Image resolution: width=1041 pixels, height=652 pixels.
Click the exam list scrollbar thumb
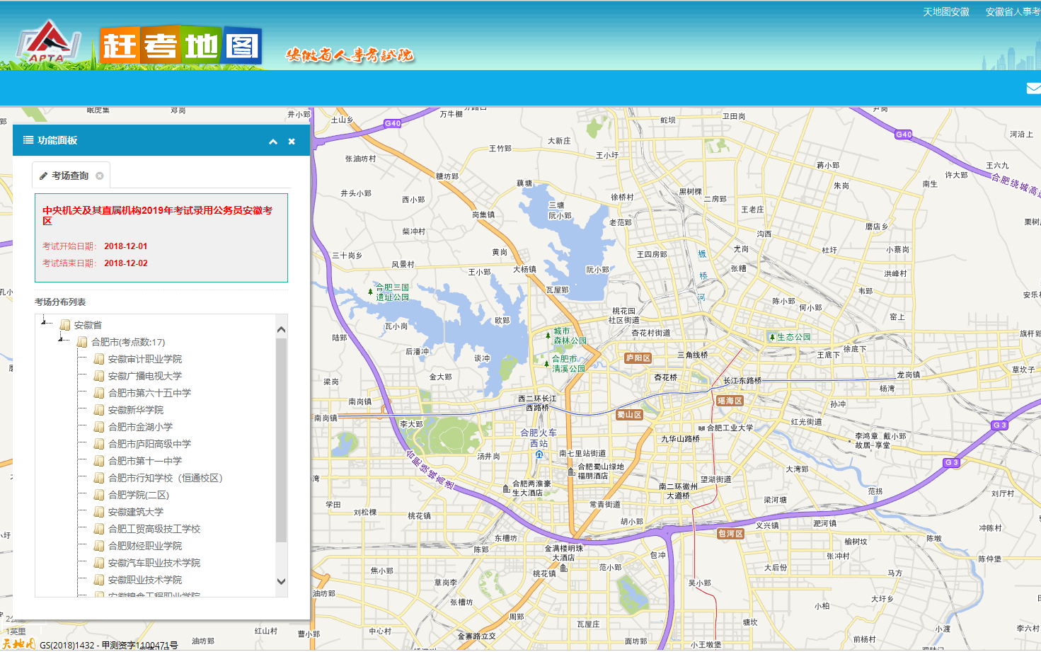coord(281,440)
